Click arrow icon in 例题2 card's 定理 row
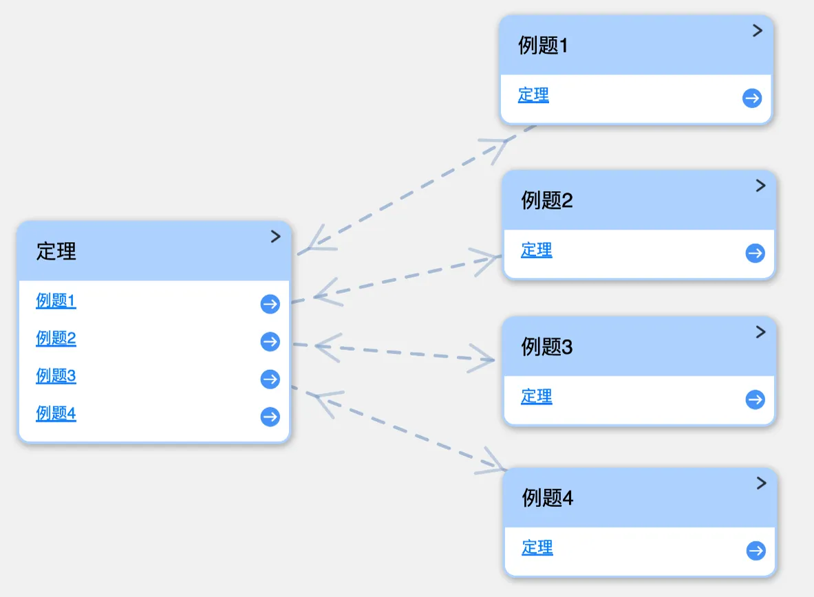The image size is (814, 597). (x=755, y=253)
